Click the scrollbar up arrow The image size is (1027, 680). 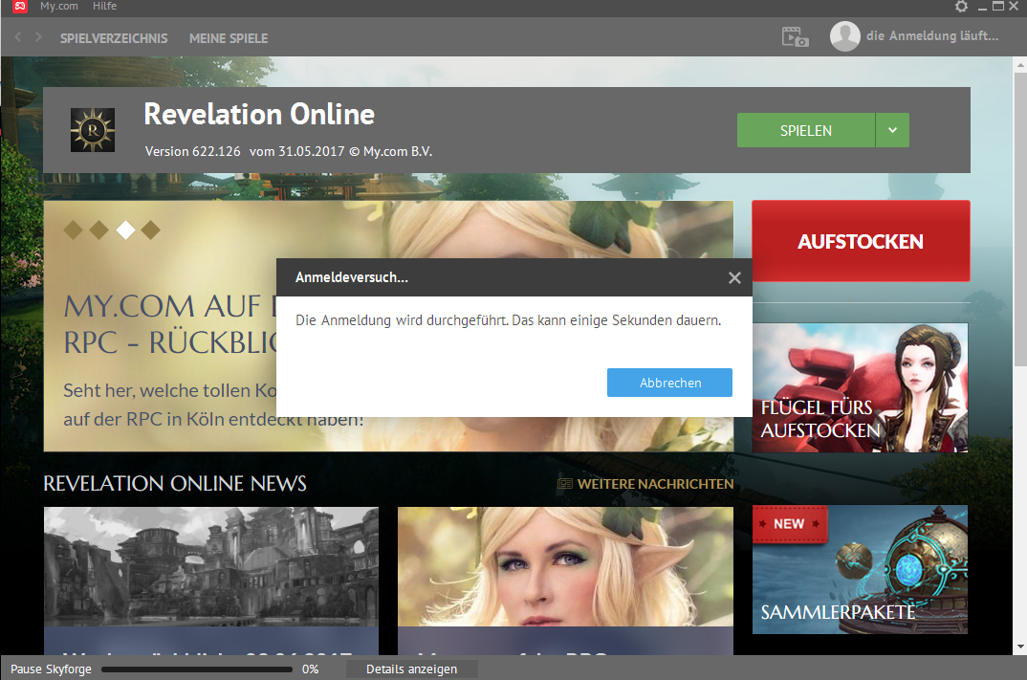click(1020, 65)
